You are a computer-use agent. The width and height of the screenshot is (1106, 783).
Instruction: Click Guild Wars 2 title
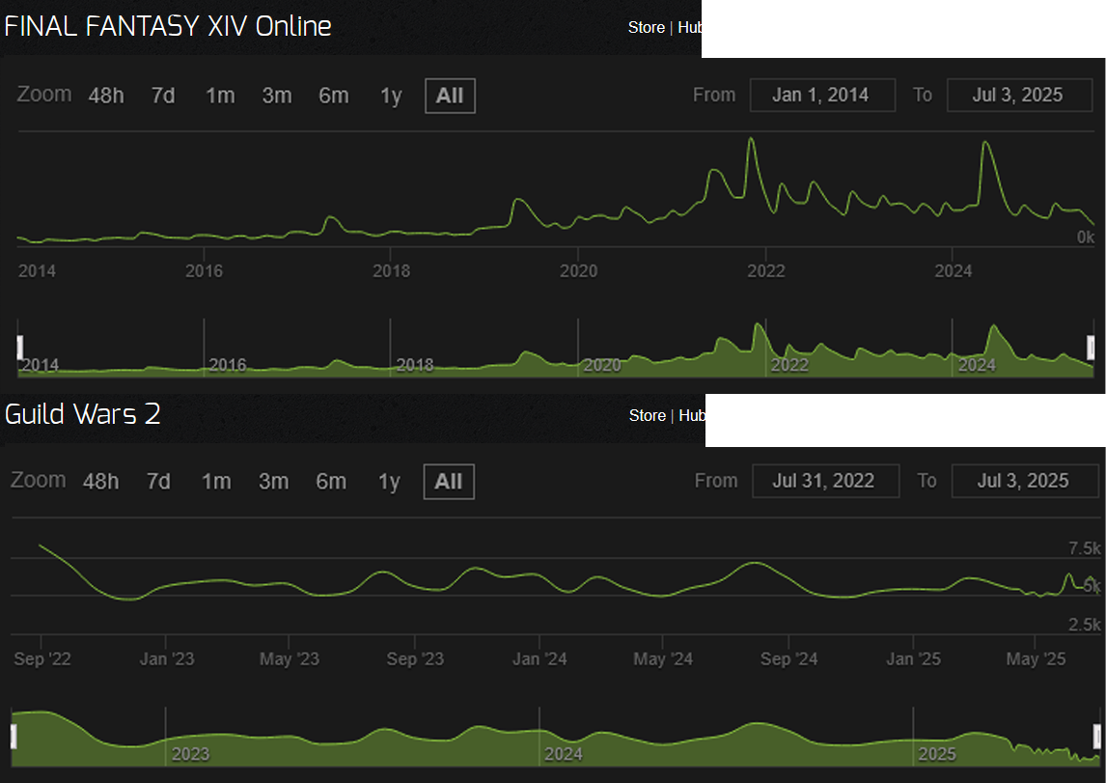coord(83,414)
